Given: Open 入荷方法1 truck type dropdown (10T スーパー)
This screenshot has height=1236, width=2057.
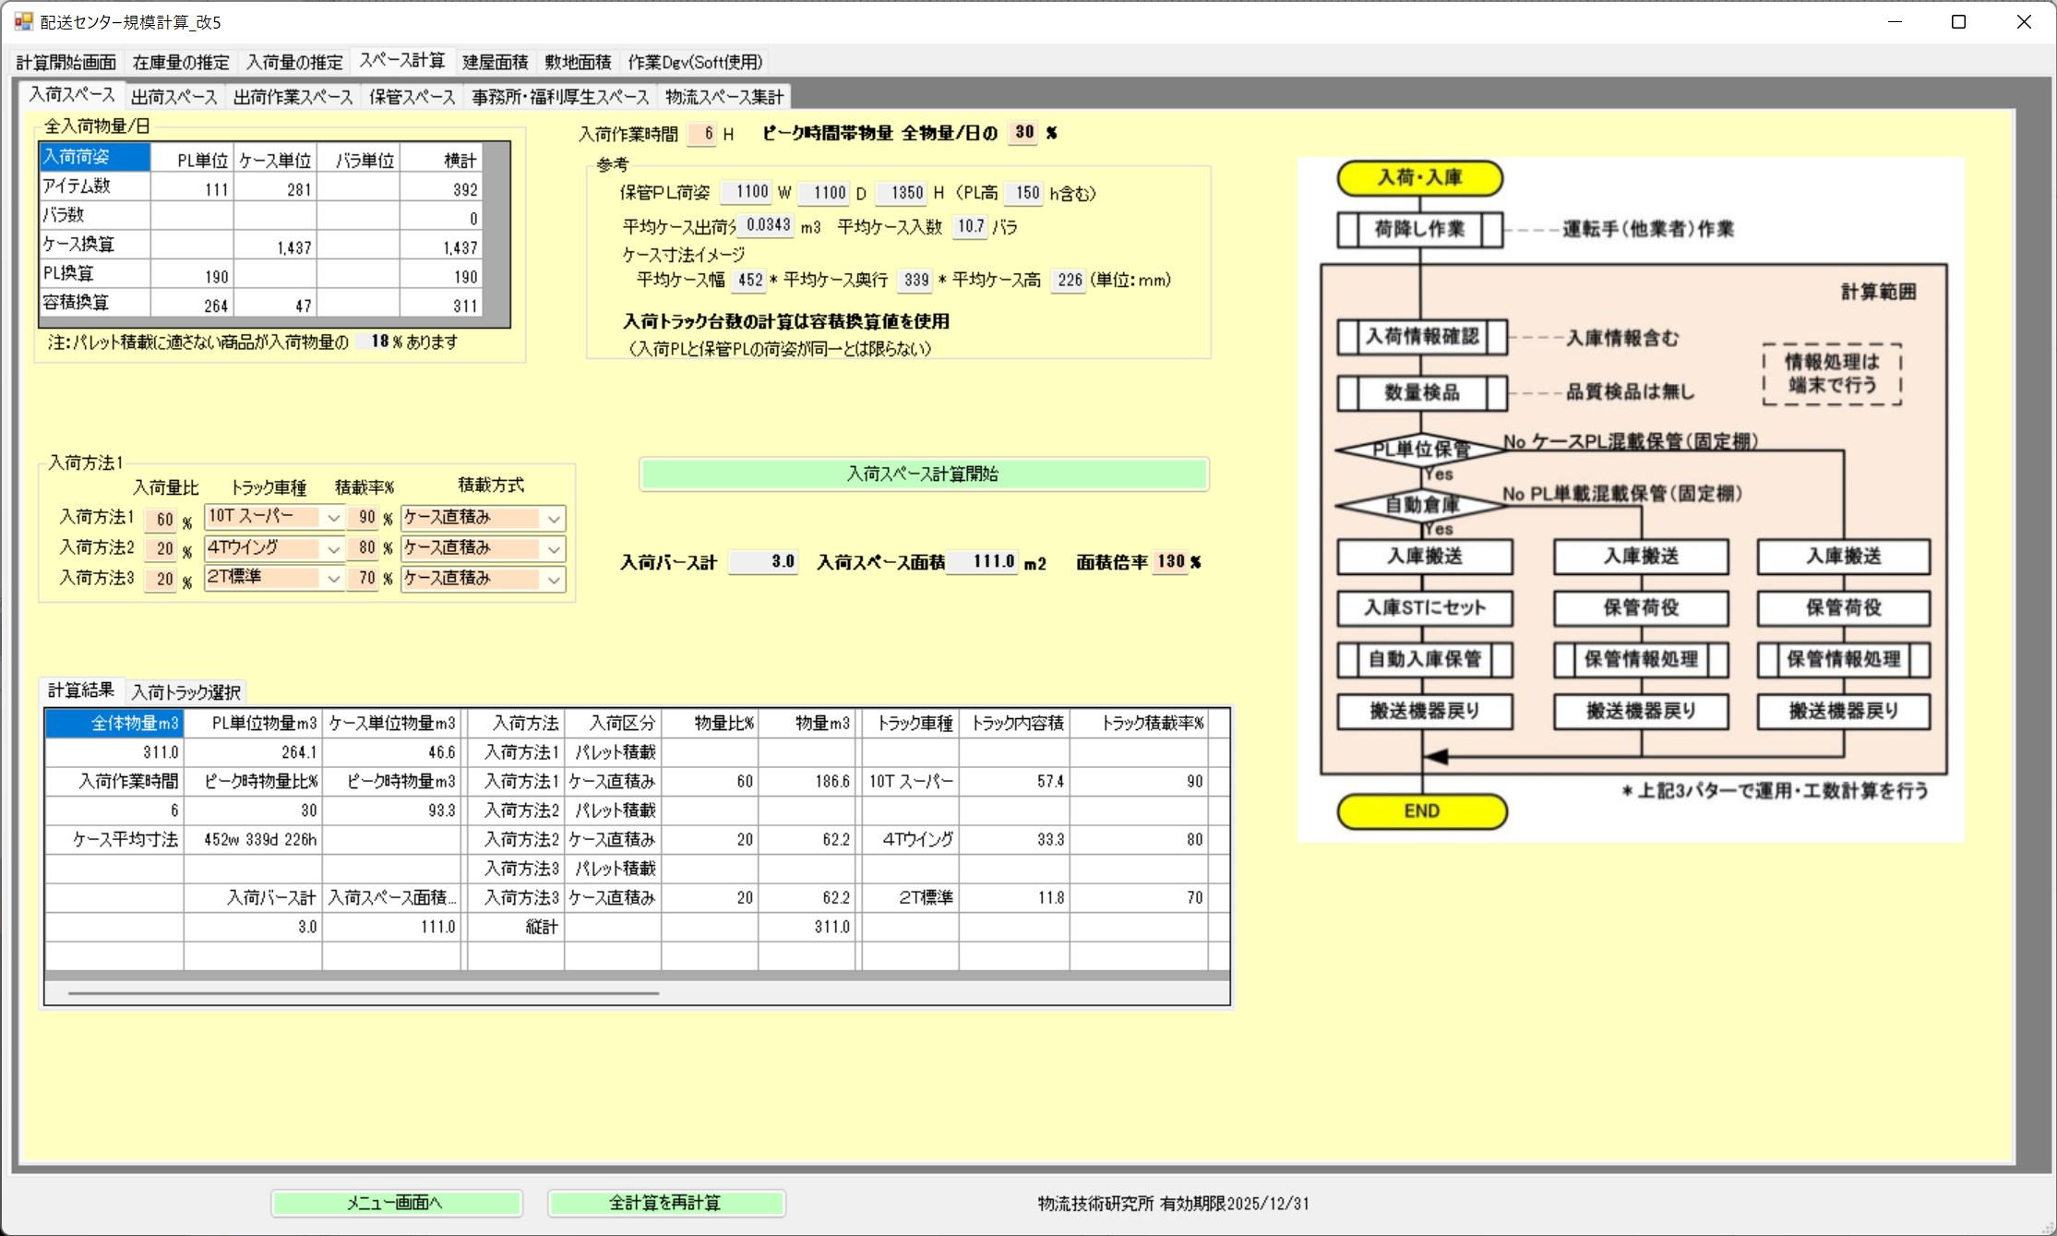Looking at the screenshot, I should [333, 519].
